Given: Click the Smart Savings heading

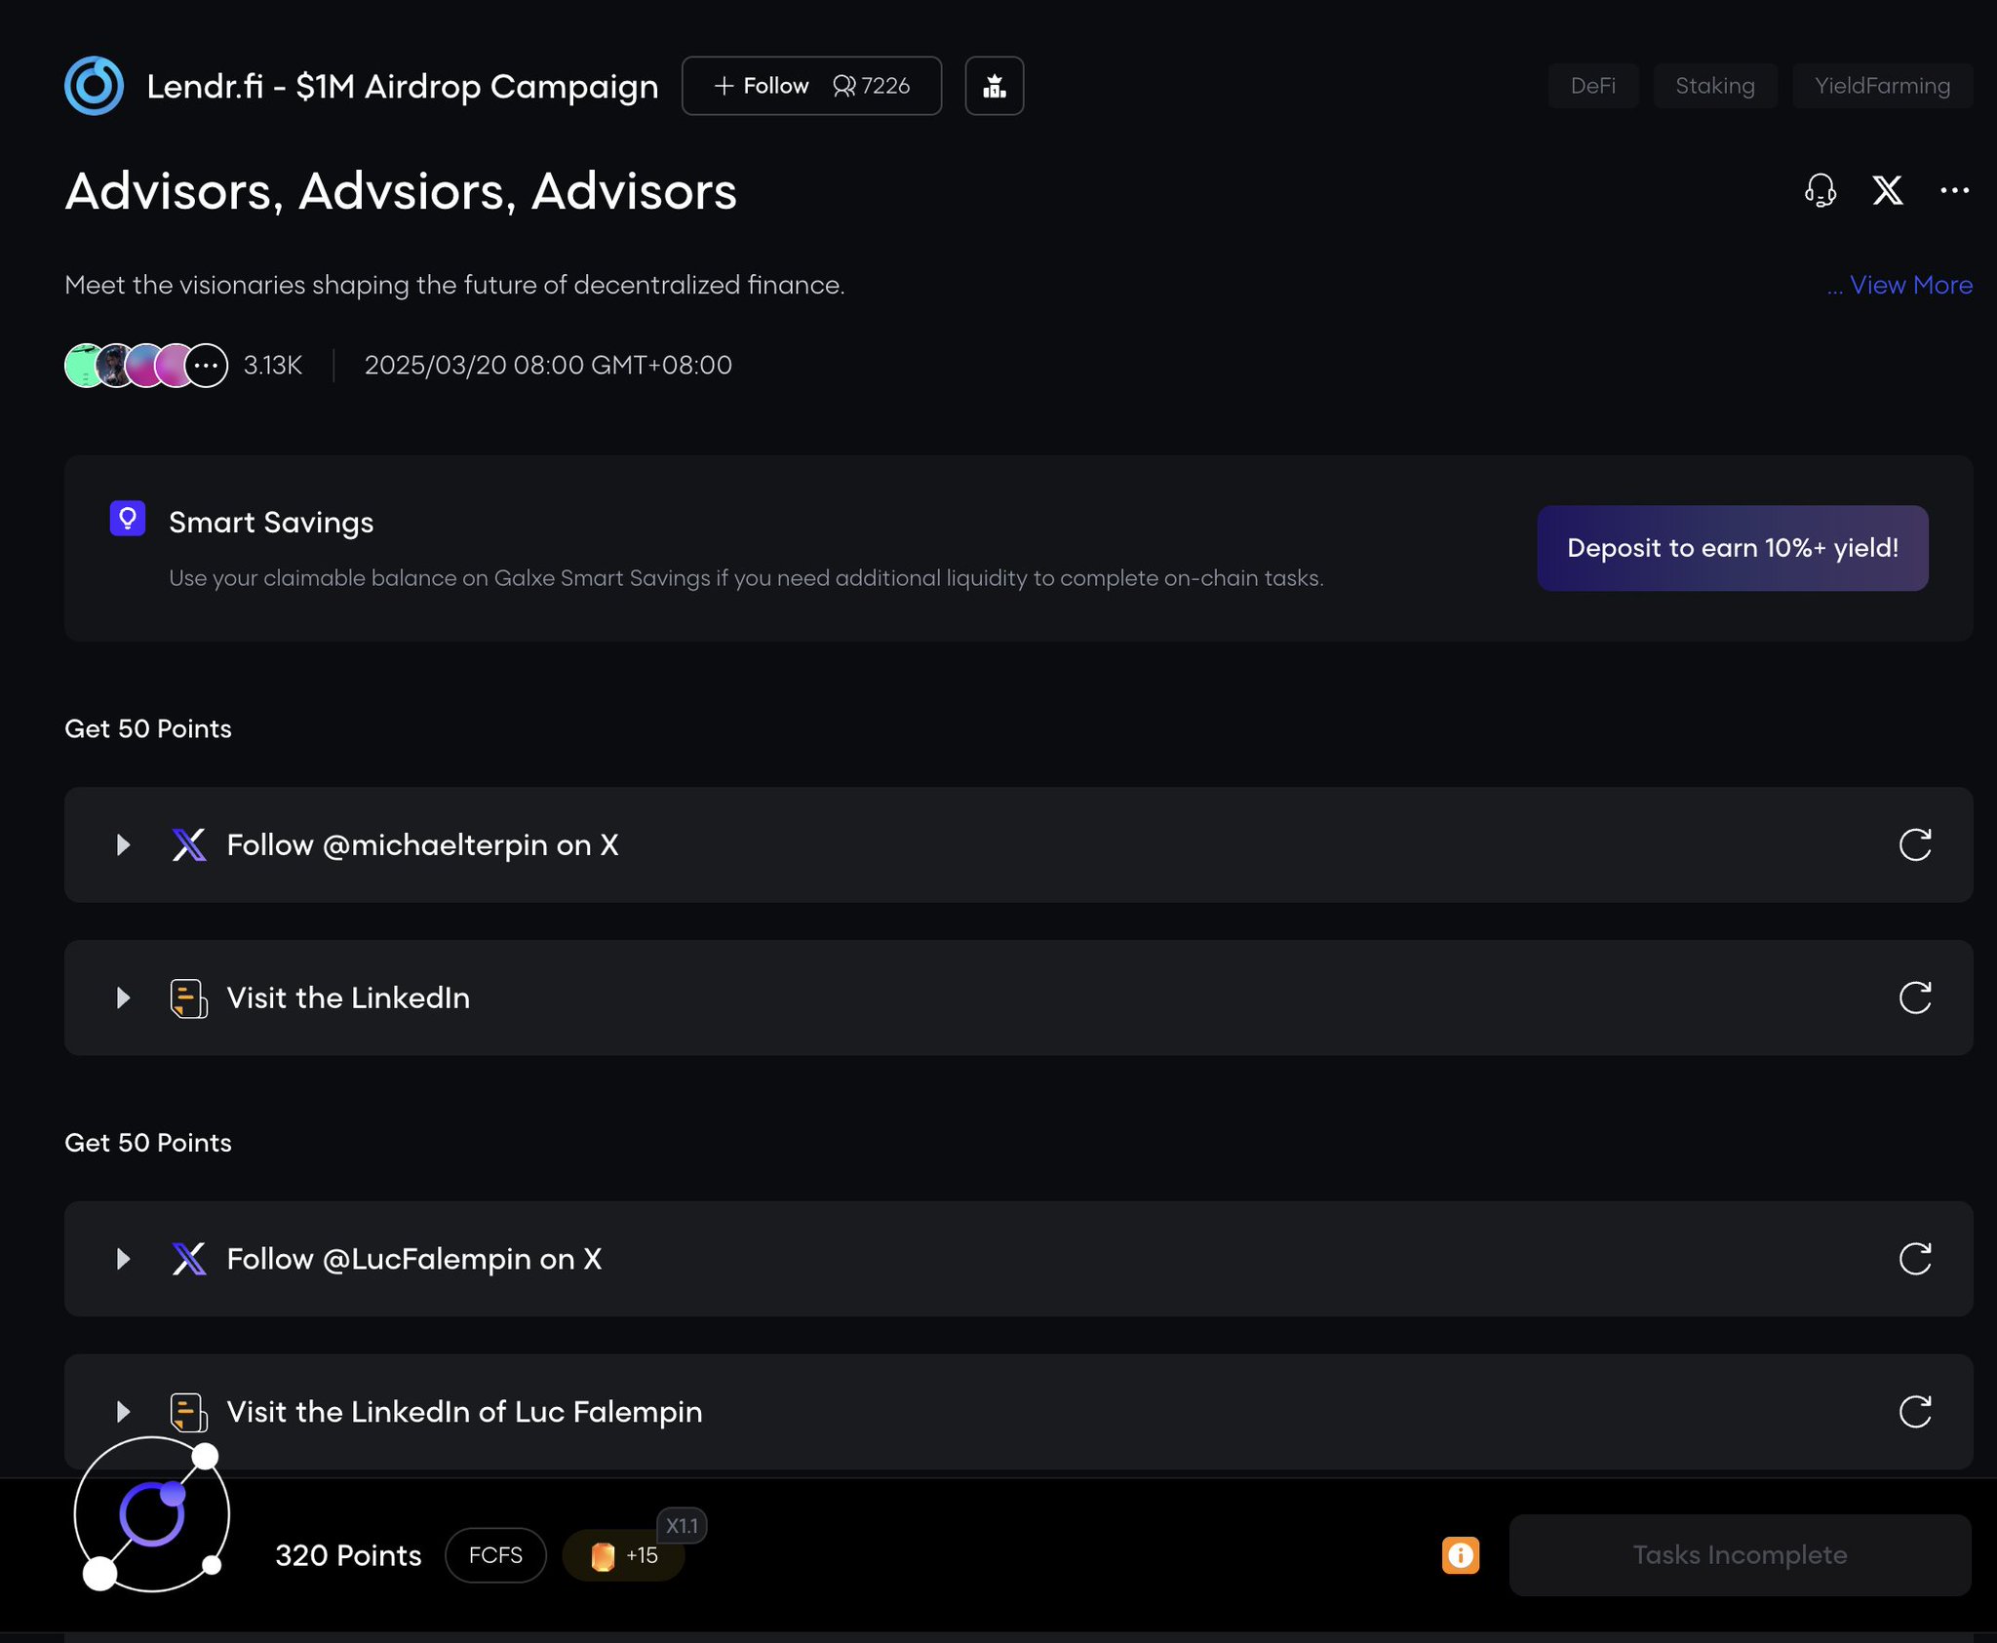Looking at the screenshot, I should click(x=271, y=523).
